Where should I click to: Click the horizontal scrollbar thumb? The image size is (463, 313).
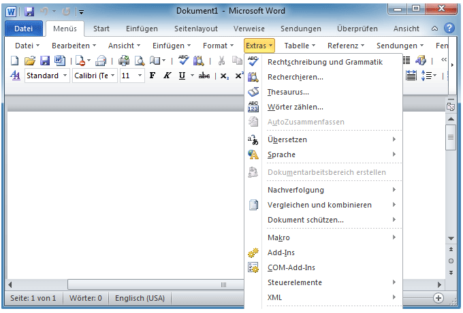click(x=156, y=284)
